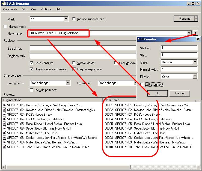Click file icon of Seger, Bob track
This screenshot has height=171, width=202.
(x=5, y=128)
